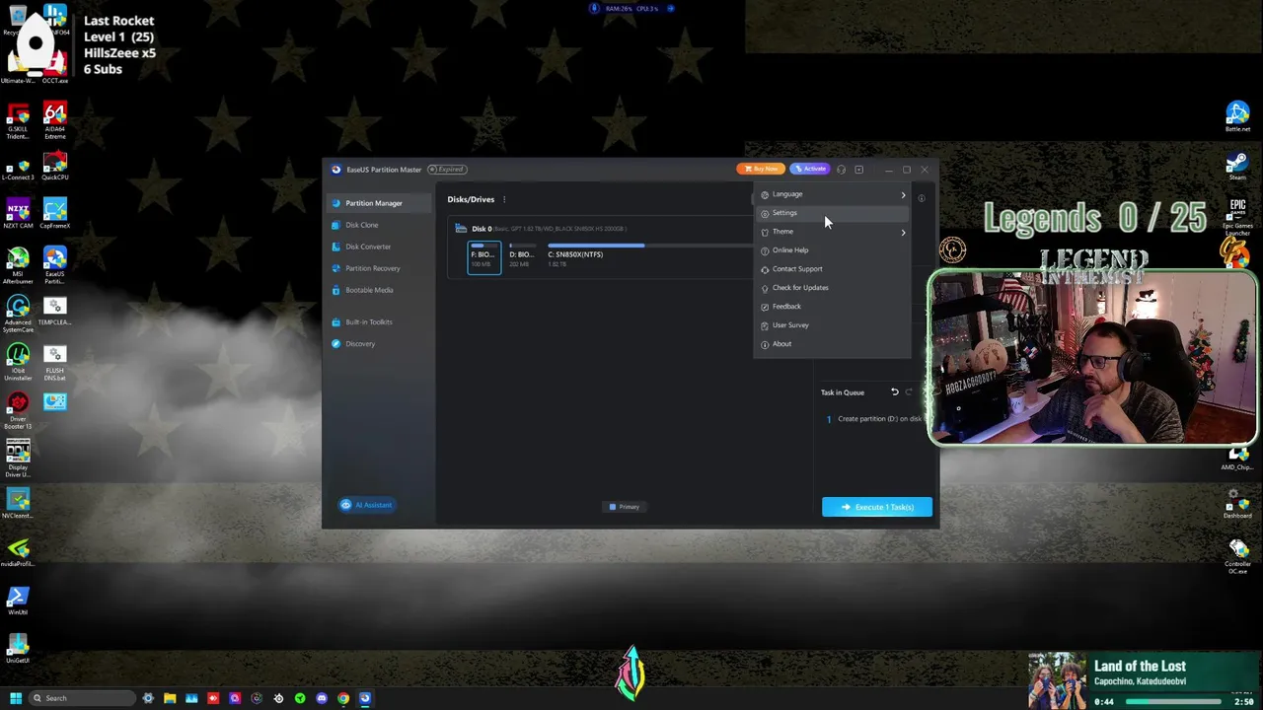Click the Activate button
The image size is (1263, 710).
809,169
